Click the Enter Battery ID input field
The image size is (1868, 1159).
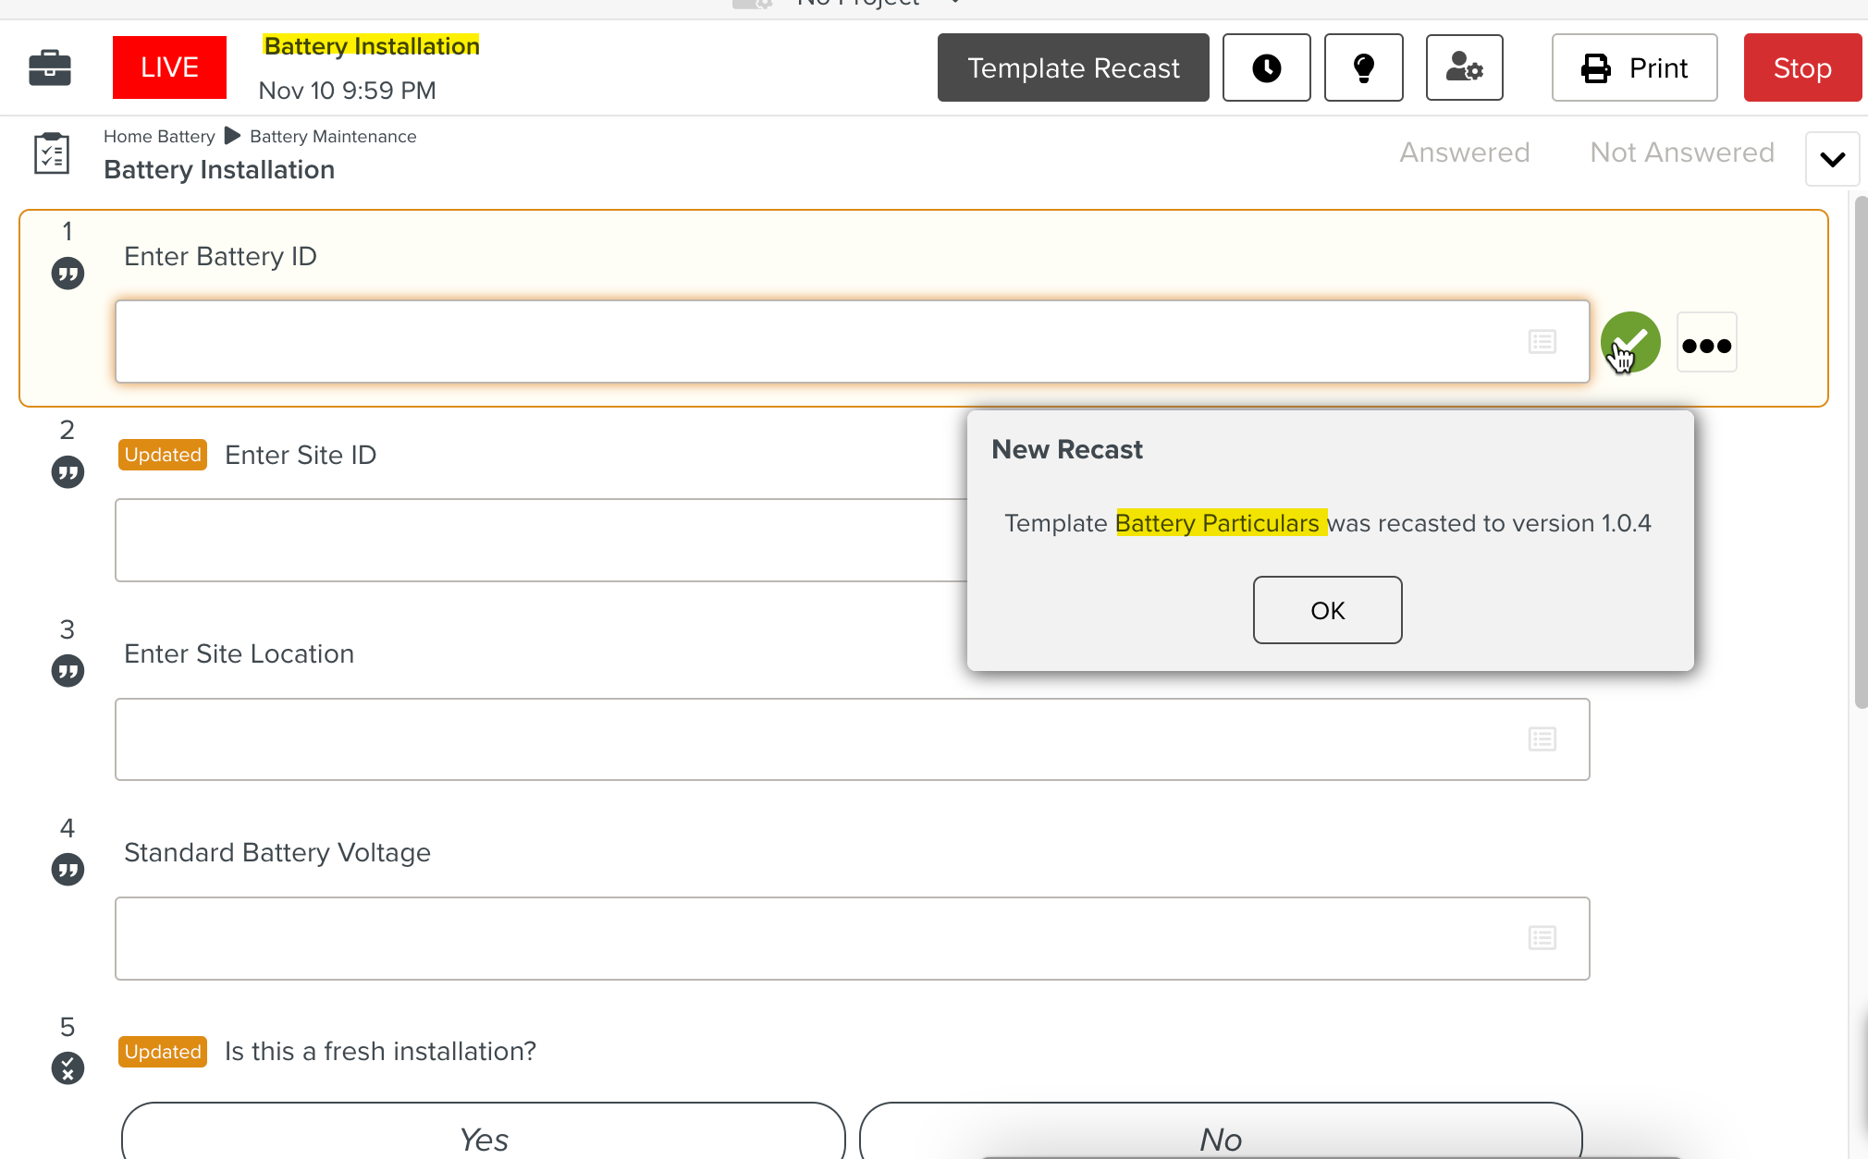(x=852, y=342)
